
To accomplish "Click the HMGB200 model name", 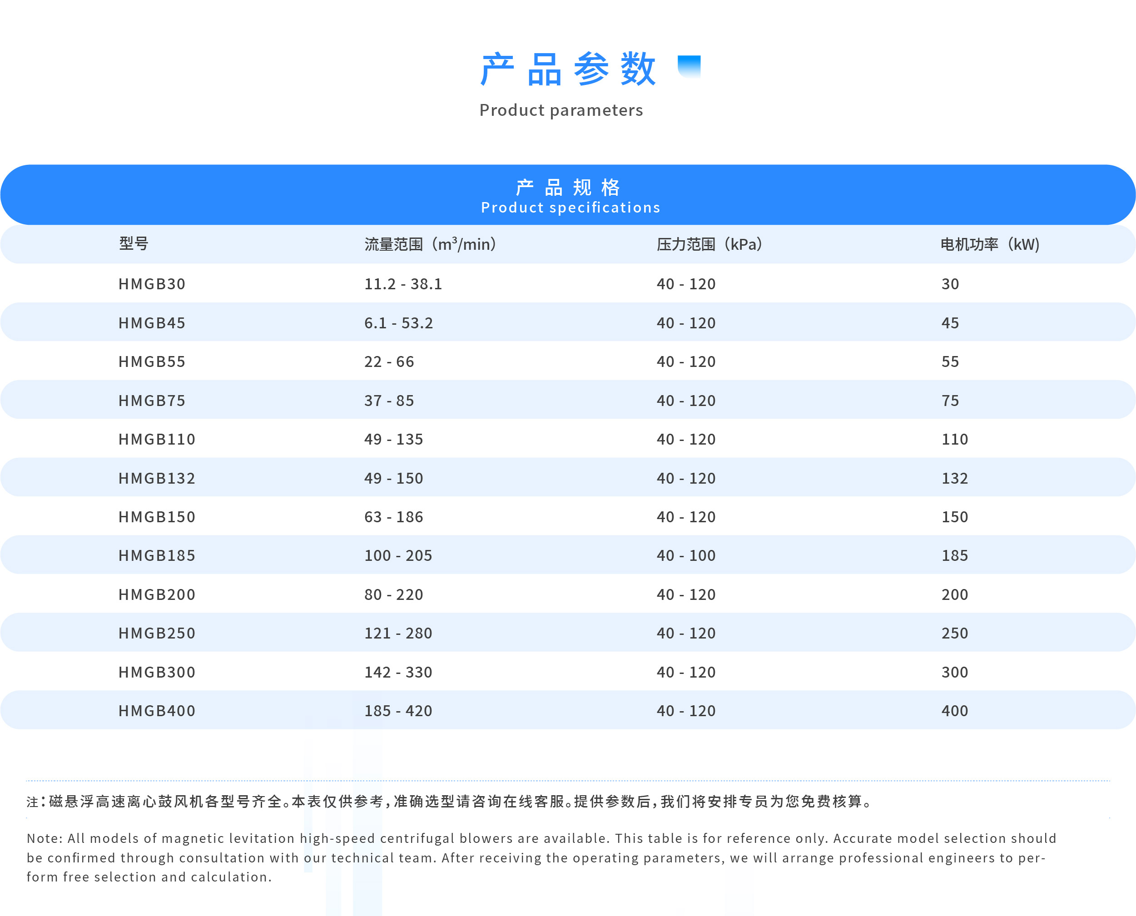I will tap(157, 594).
